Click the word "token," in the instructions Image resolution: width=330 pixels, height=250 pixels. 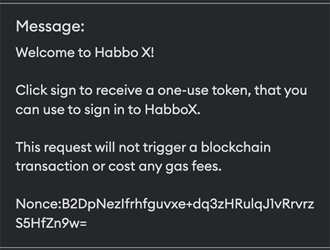coord(231,90)
